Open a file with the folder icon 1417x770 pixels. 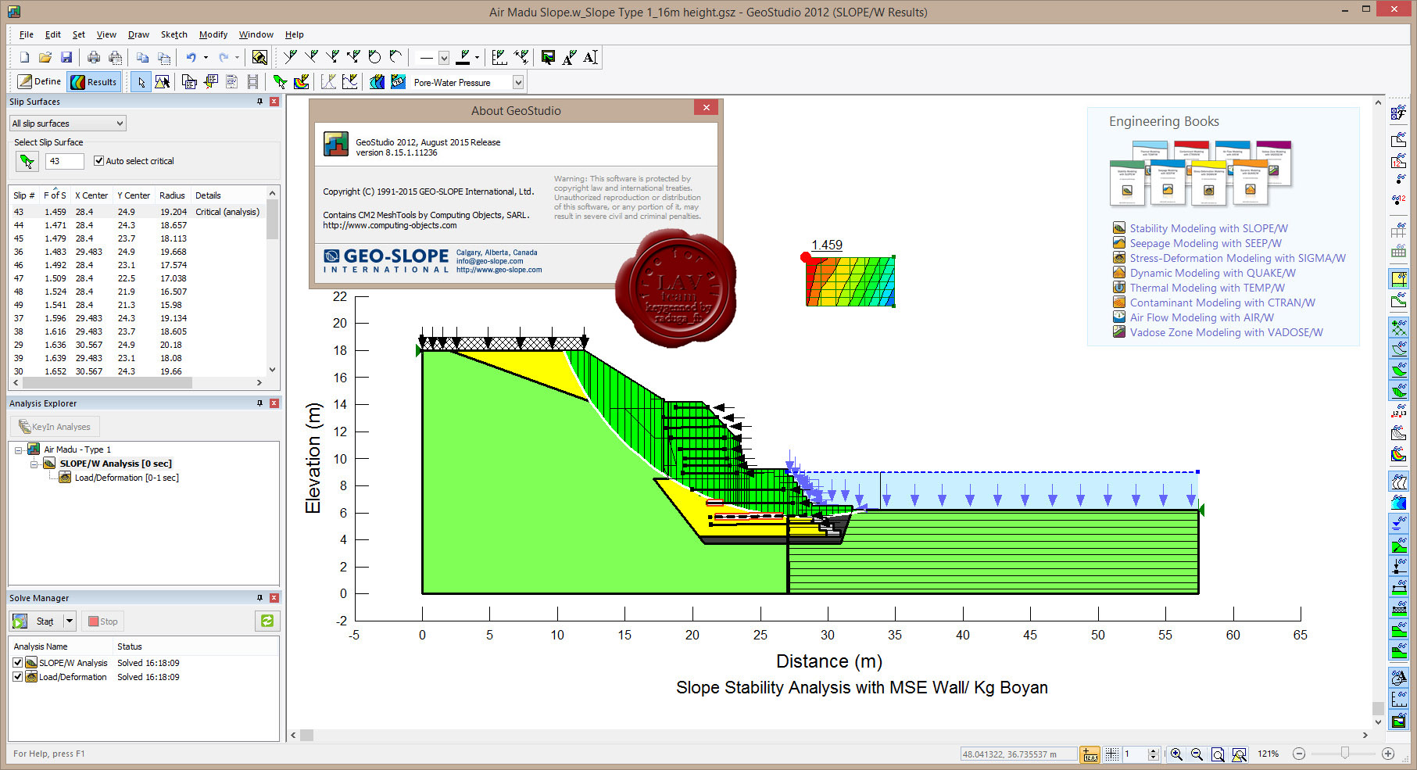point(45,57)
